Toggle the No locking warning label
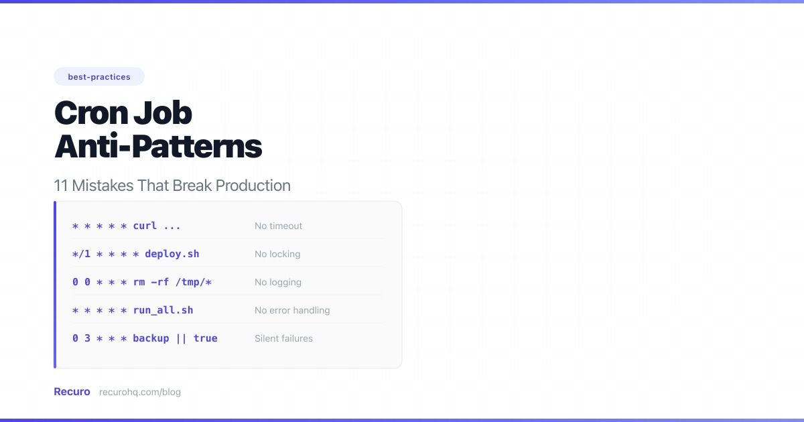 [277, 254]
